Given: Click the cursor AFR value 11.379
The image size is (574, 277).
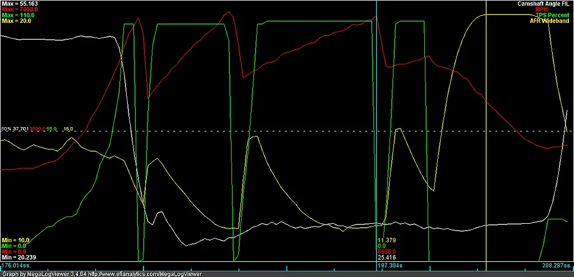Looking at the screenshot, I should pos(387,240).
